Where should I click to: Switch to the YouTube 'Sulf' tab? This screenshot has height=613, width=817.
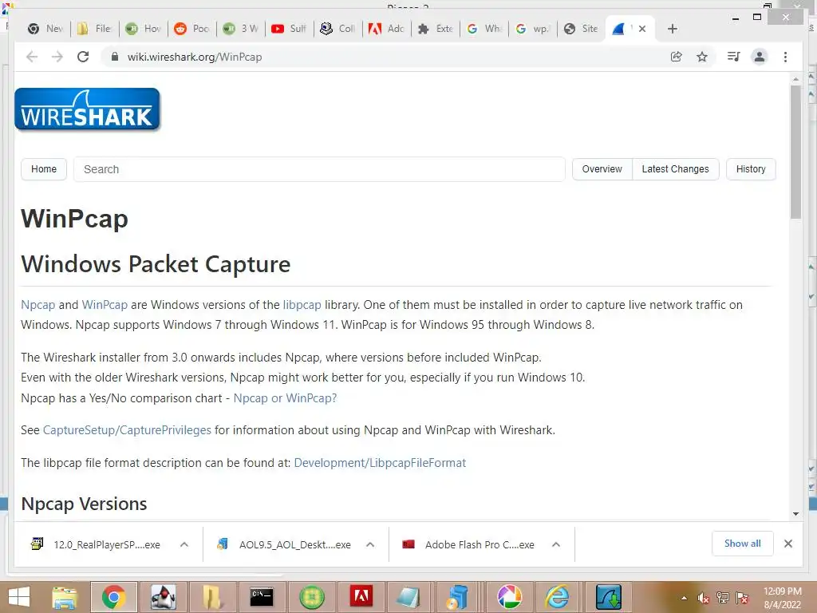289,29
